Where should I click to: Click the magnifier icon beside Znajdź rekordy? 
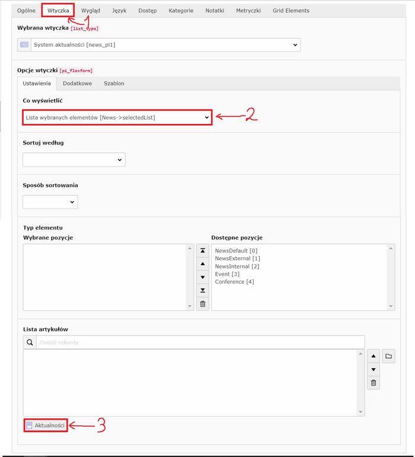tap(29, 342)
